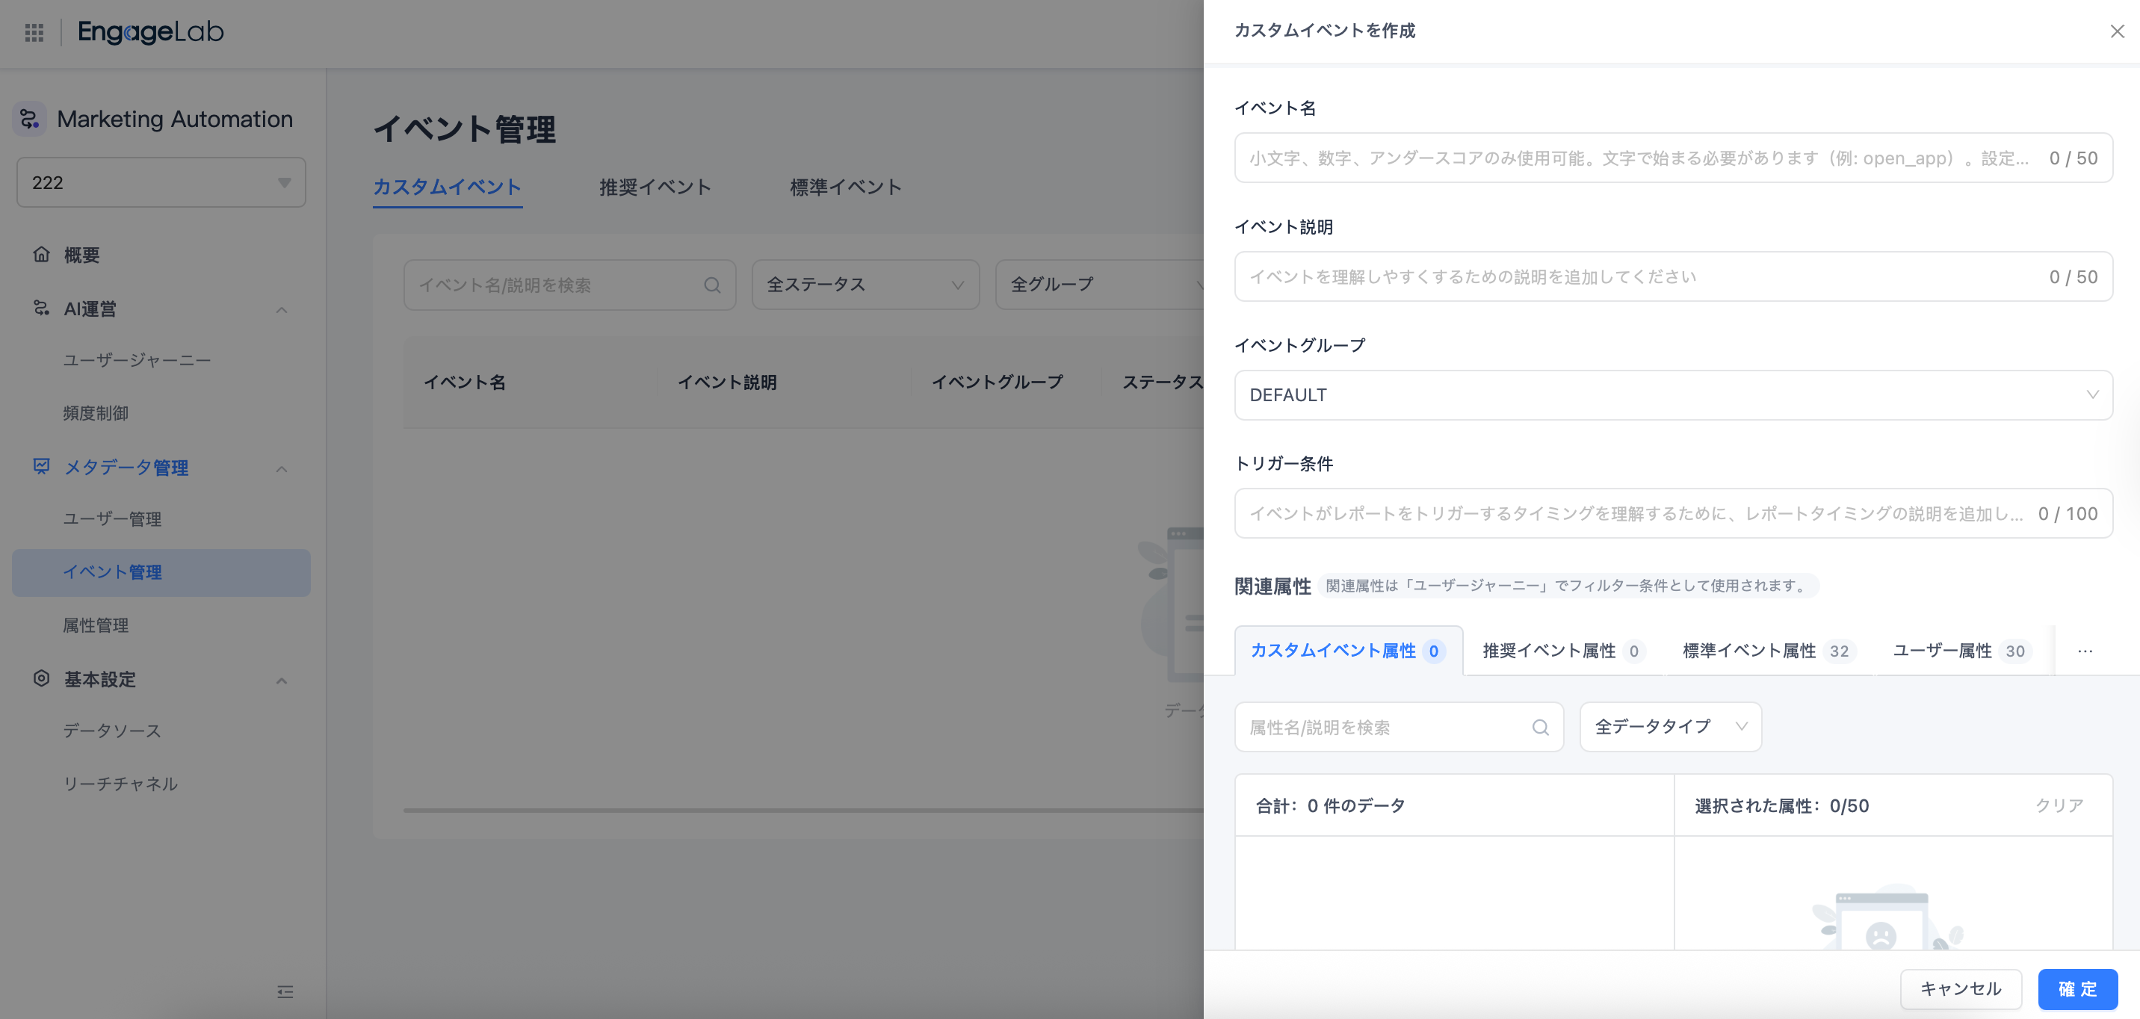Click the メタデータ管理 chart icon

tap(42, 467)
